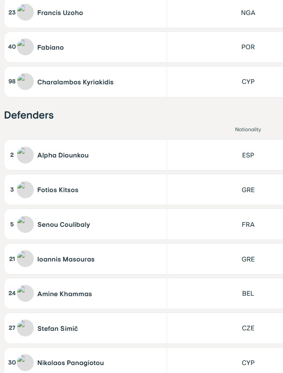Click Senou Coulibaly's player image

tap(25, 224)
